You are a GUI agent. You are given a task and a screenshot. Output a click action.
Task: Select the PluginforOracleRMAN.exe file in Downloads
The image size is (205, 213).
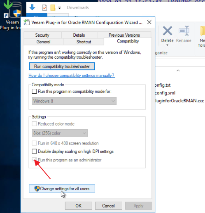180,101
